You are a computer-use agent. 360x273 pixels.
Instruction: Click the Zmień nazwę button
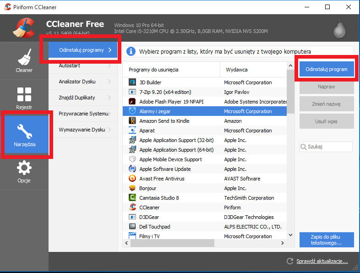click(327, 104)
